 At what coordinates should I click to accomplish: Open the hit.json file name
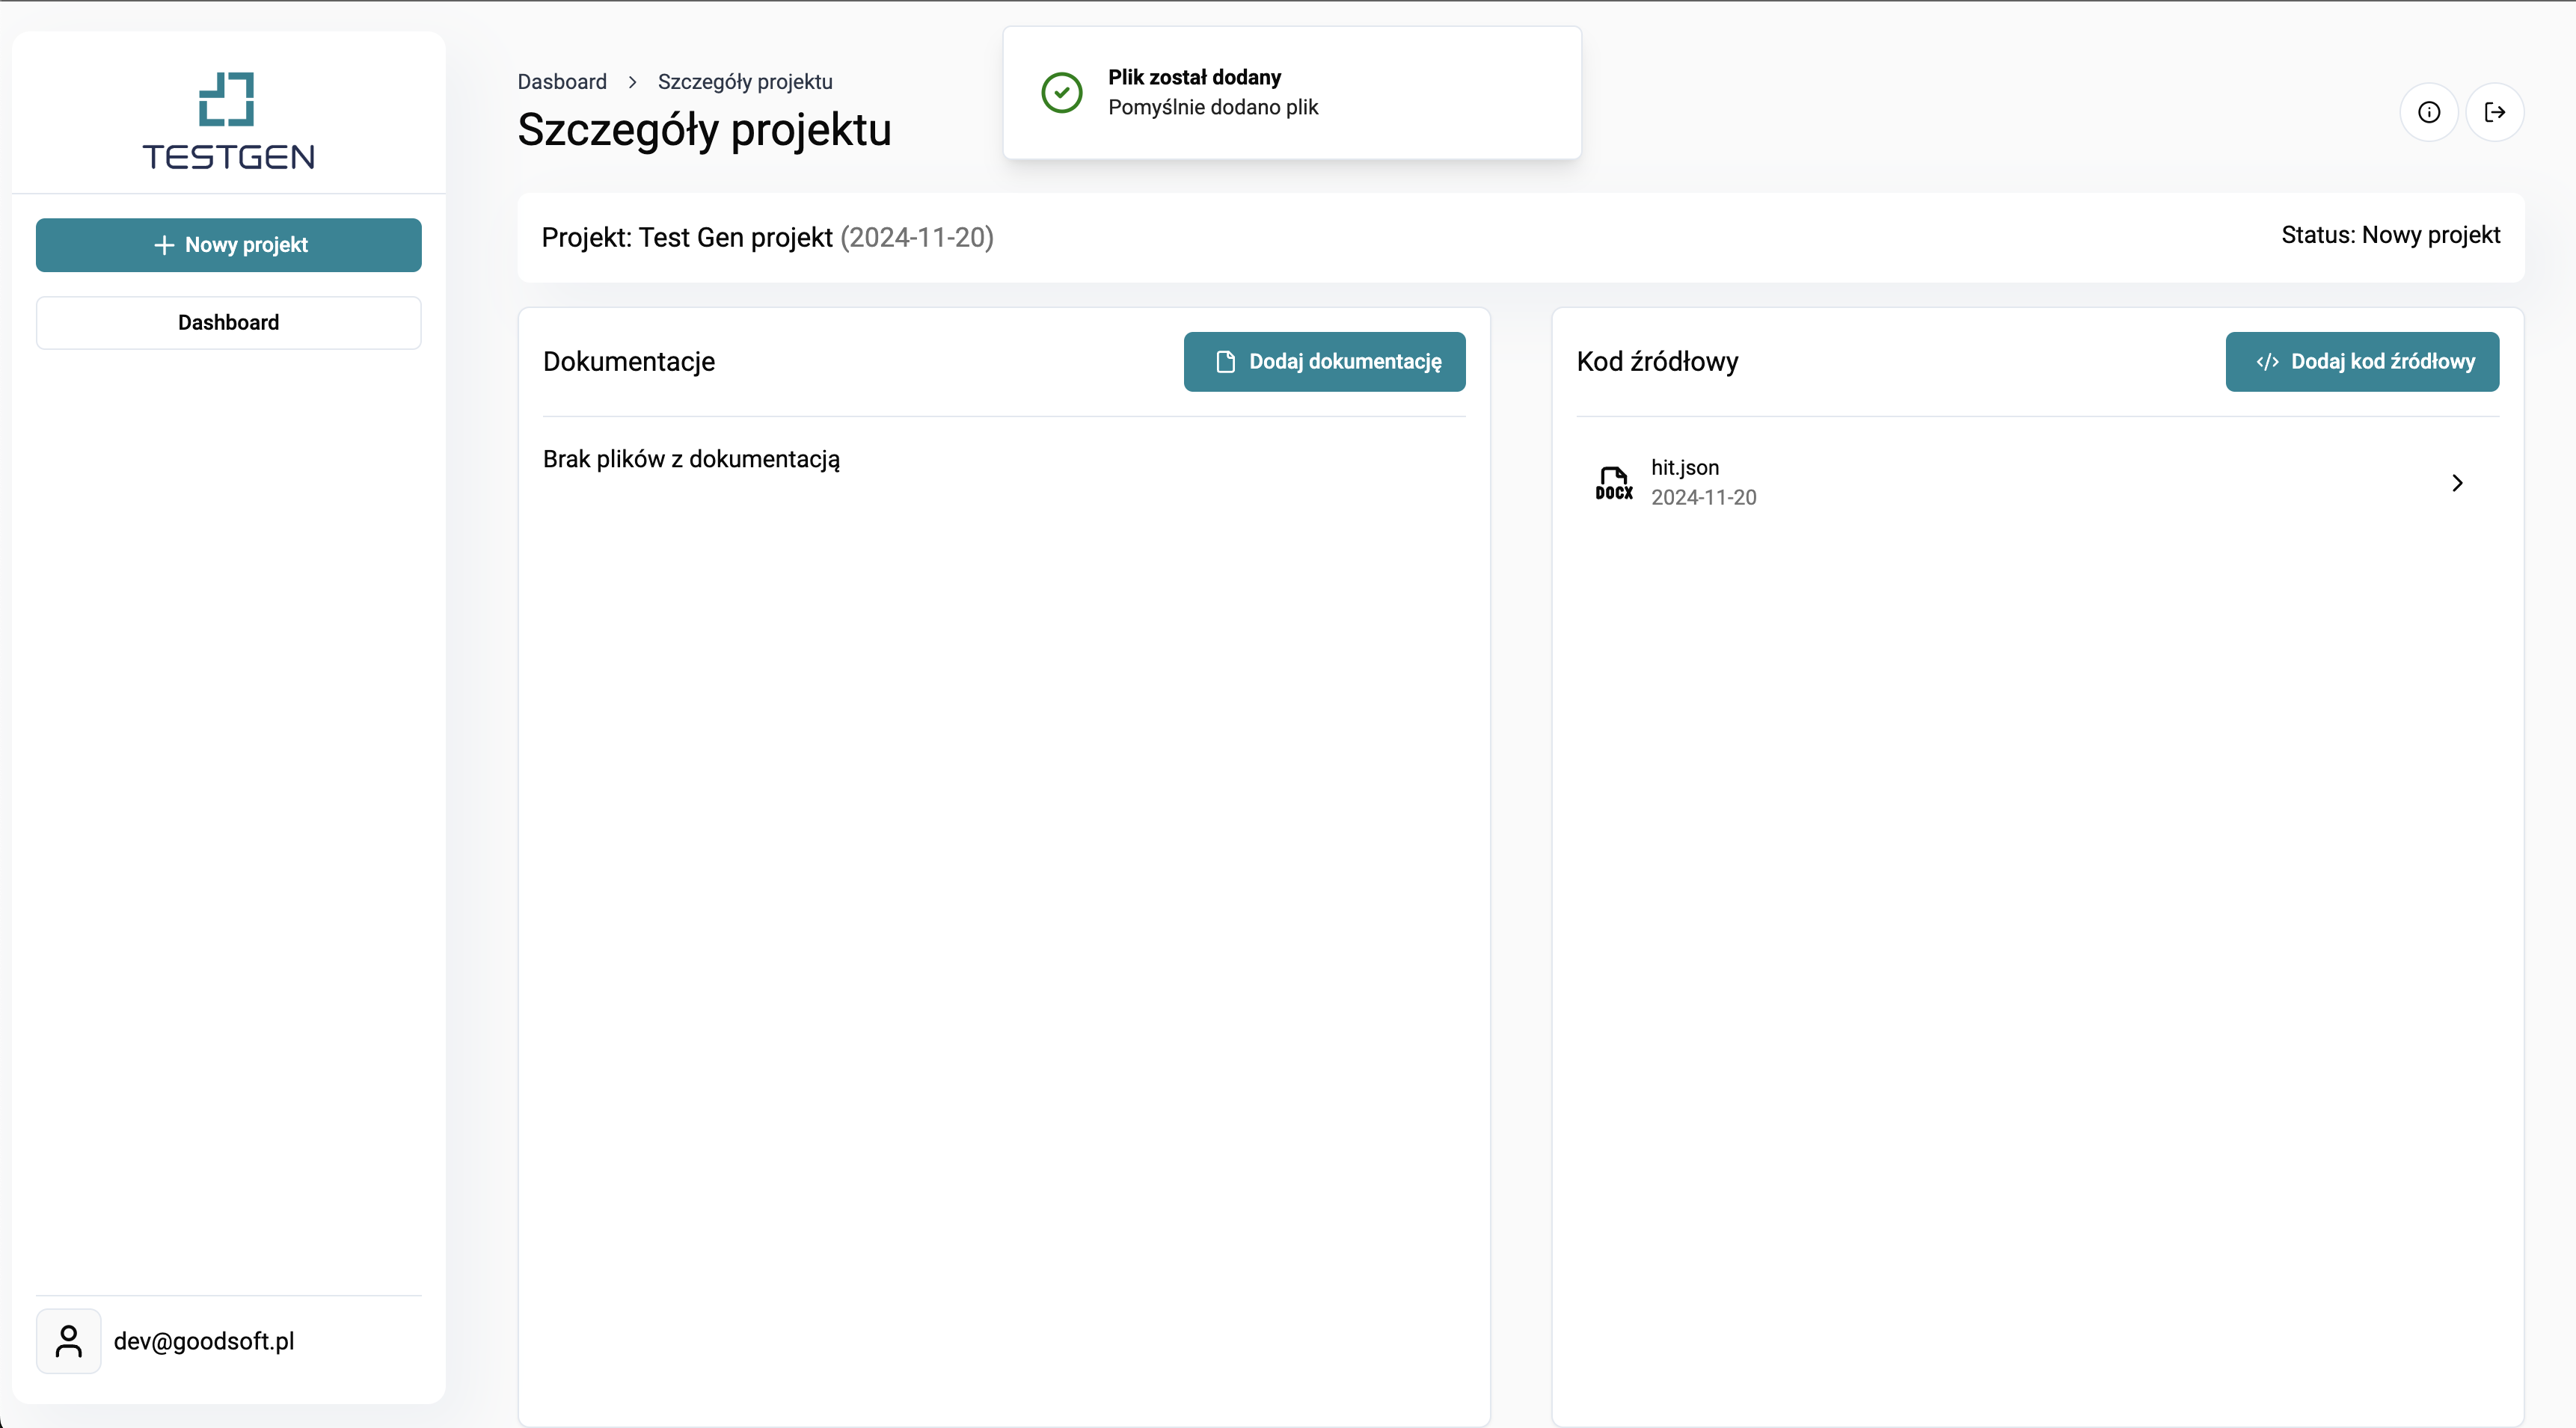[x=1685, y=468]
